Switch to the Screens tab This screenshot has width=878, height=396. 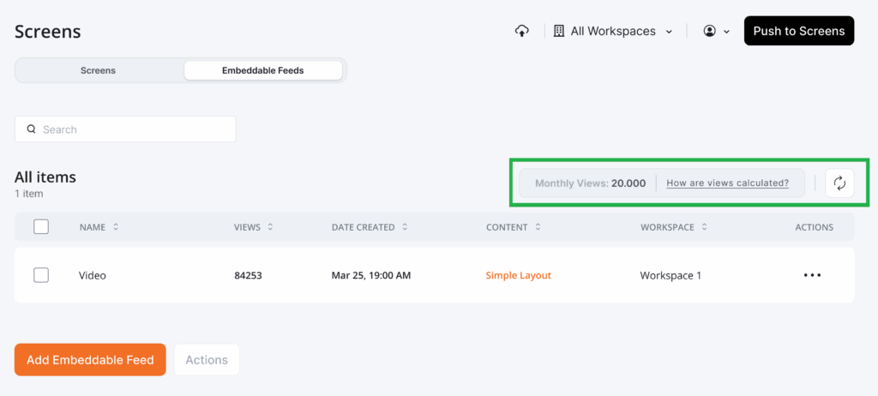pos(98,70)
